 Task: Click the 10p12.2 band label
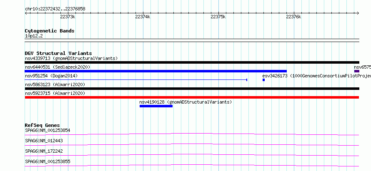(x=34, y=36)
